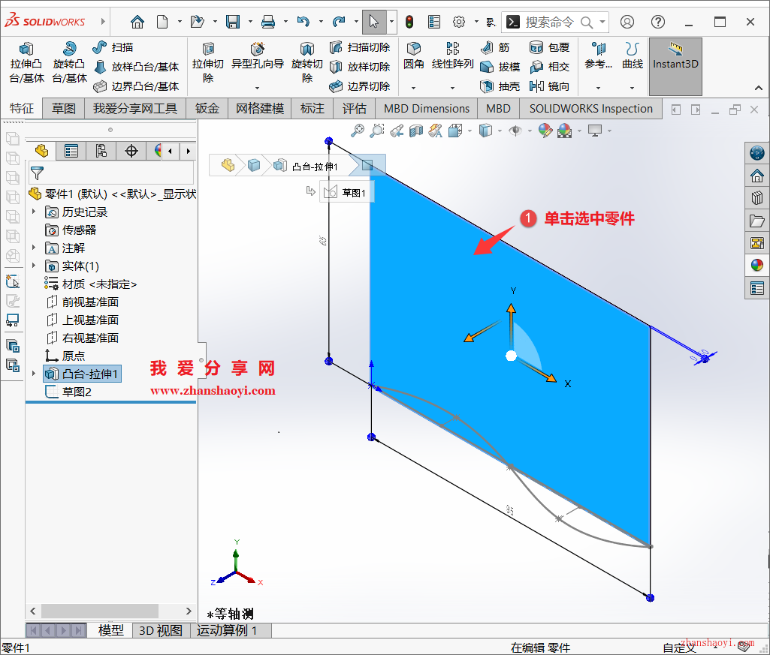Image resolution: width=770 pixels, height=655 pixels.
Task: Open the Hole Wizard (异型孔向导) tool
Action: point(258,56)
